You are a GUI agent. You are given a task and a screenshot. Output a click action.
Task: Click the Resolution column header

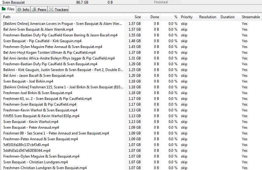207,17
